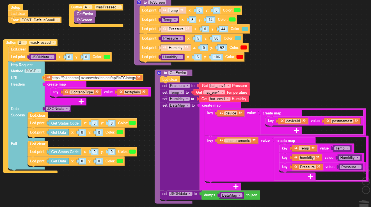Screen dimensions: 371x207
Task: Add entry below Pressure key in measurements map
Action: coord(310,176)
